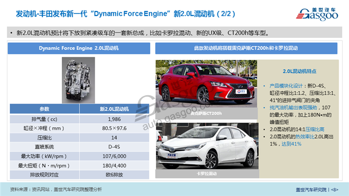The width and height of the screenshot is (349, 196).
Task: Click the blue header mentioning CT200h
Action: tap(246, 48)
